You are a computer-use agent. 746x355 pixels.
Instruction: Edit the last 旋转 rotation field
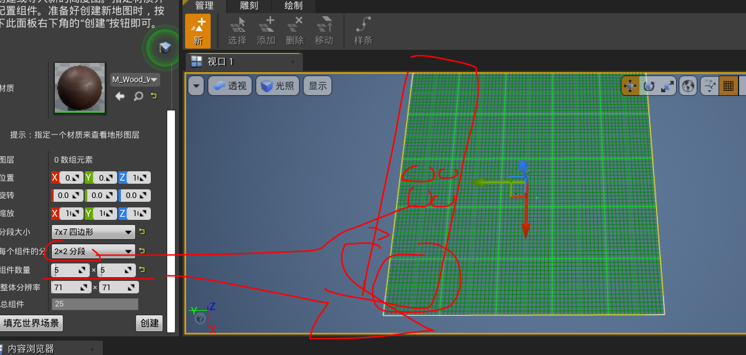pyautogui.click(x=135, y=196)
